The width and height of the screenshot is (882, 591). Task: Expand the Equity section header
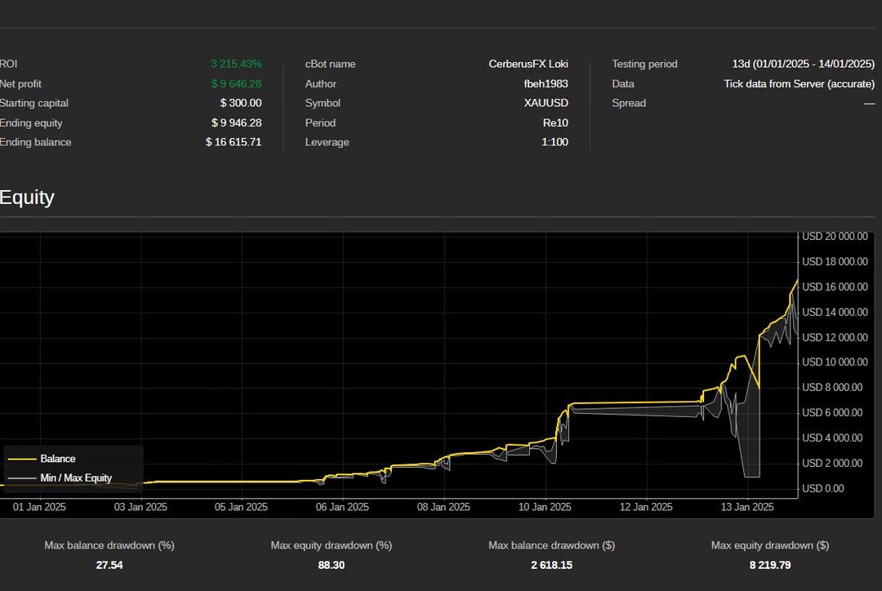(27, 197)
